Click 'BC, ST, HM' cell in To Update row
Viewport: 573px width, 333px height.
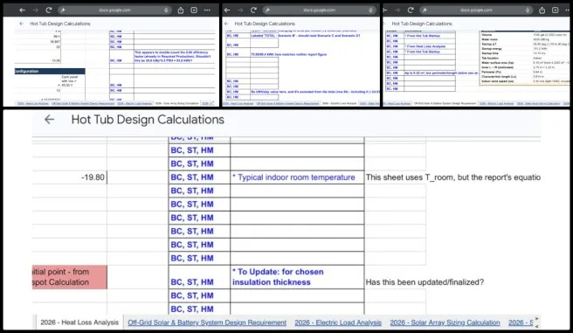[x=199, y=277]
